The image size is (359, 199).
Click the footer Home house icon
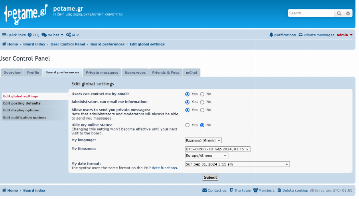point(4,190)
